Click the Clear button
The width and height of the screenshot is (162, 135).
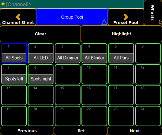(x=40, y=34)
